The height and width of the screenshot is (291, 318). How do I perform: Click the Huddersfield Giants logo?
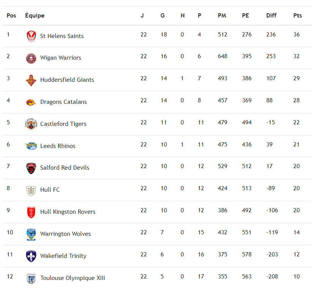pos(31,80)
